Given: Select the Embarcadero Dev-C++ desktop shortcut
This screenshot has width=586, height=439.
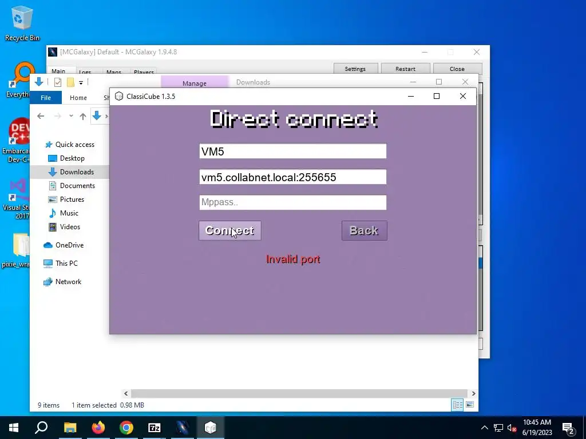Looking at the screenshot, I should (x=15, y=141).
